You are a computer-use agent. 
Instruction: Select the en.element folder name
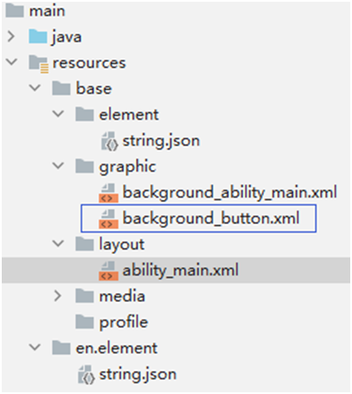[x=117, y=348]
